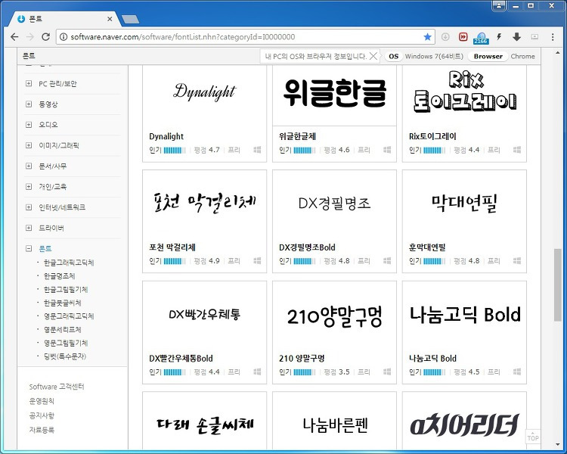Expand the 인터넷/네트워크 category
The image size is (567, 454).
(29, 207)
